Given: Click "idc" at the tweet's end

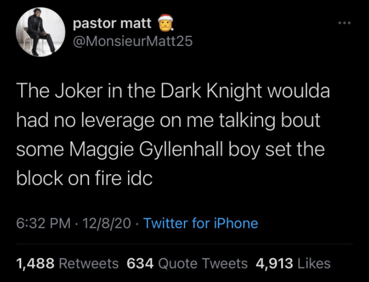Looking at the screenshot, I should 139,179.
